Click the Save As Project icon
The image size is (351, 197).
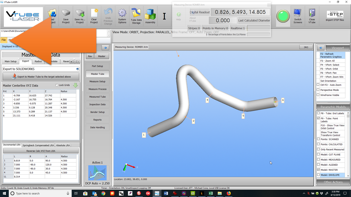coord(80,16)
